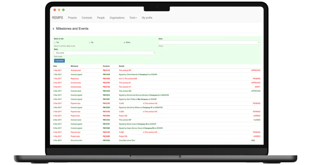Expand the Tools menu in the navbar
Image resolution: width=311 pixels, height=165 pixels.
(133, 18)
